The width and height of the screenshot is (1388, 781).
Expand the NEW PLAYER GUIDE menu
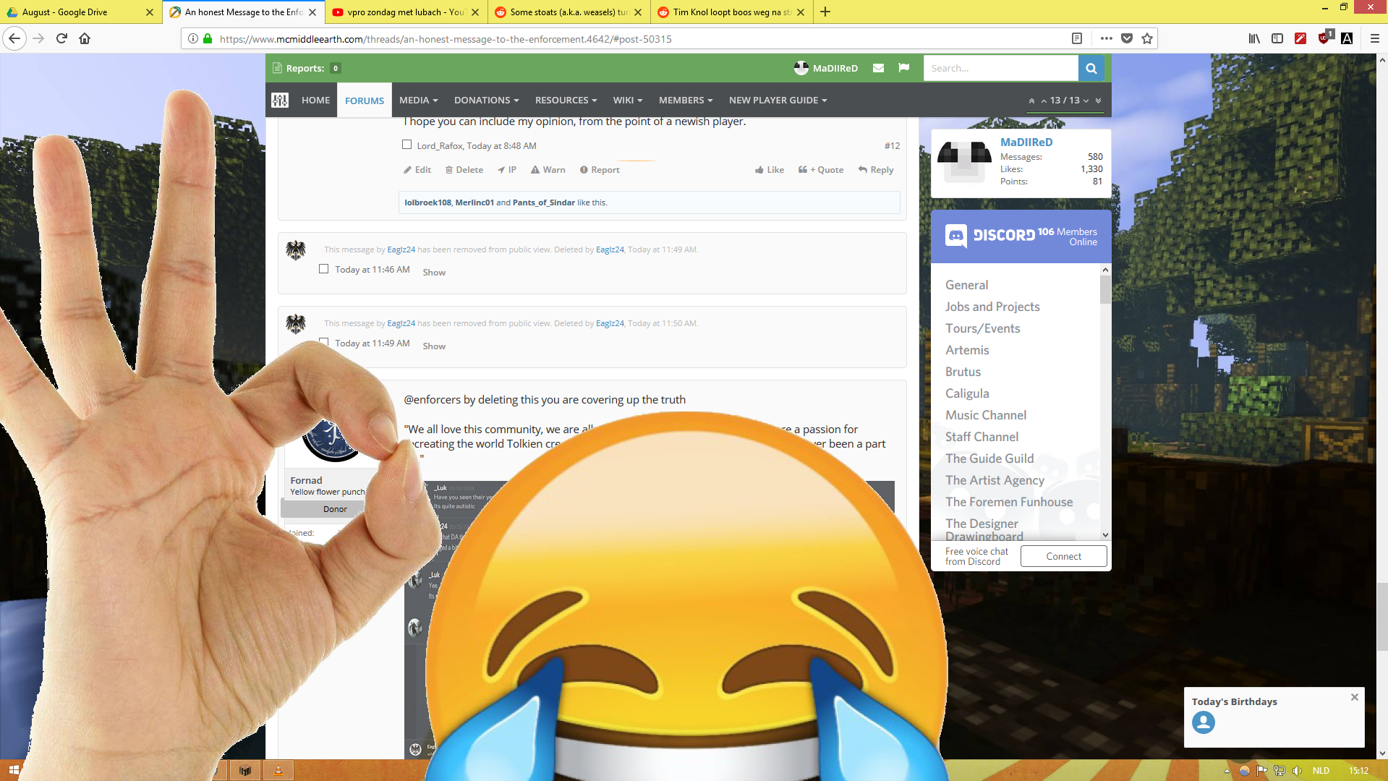coord(778,101)
